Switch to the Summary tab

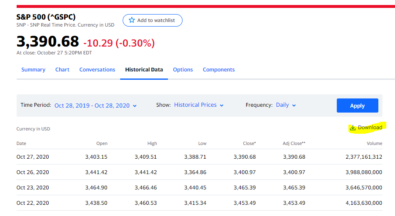pos(33,70)
